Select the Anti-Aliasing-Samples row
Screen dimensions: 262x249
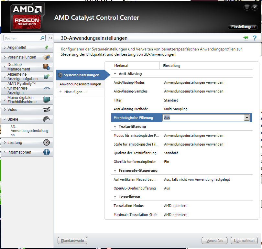pos(182,91)
